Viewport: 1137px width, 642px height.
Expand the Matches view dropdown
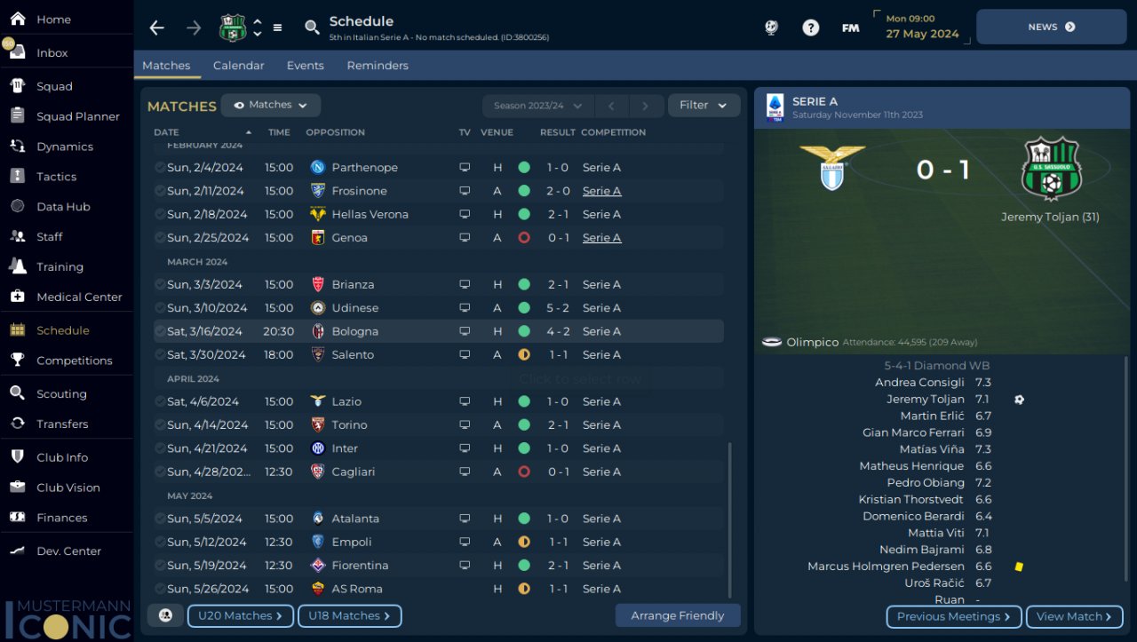tap(271, 105)
